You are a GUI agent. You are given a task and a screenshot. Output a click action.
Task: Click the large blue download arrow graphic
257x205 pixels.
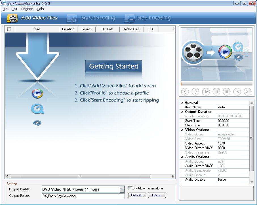coord(37,56)
